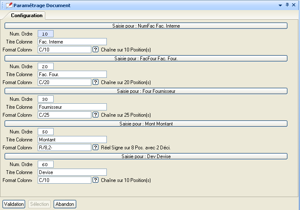300x210 pixels.
Task: Click section header Saisie pour NumFac Fac. Interne
Action: coord(146,26)
